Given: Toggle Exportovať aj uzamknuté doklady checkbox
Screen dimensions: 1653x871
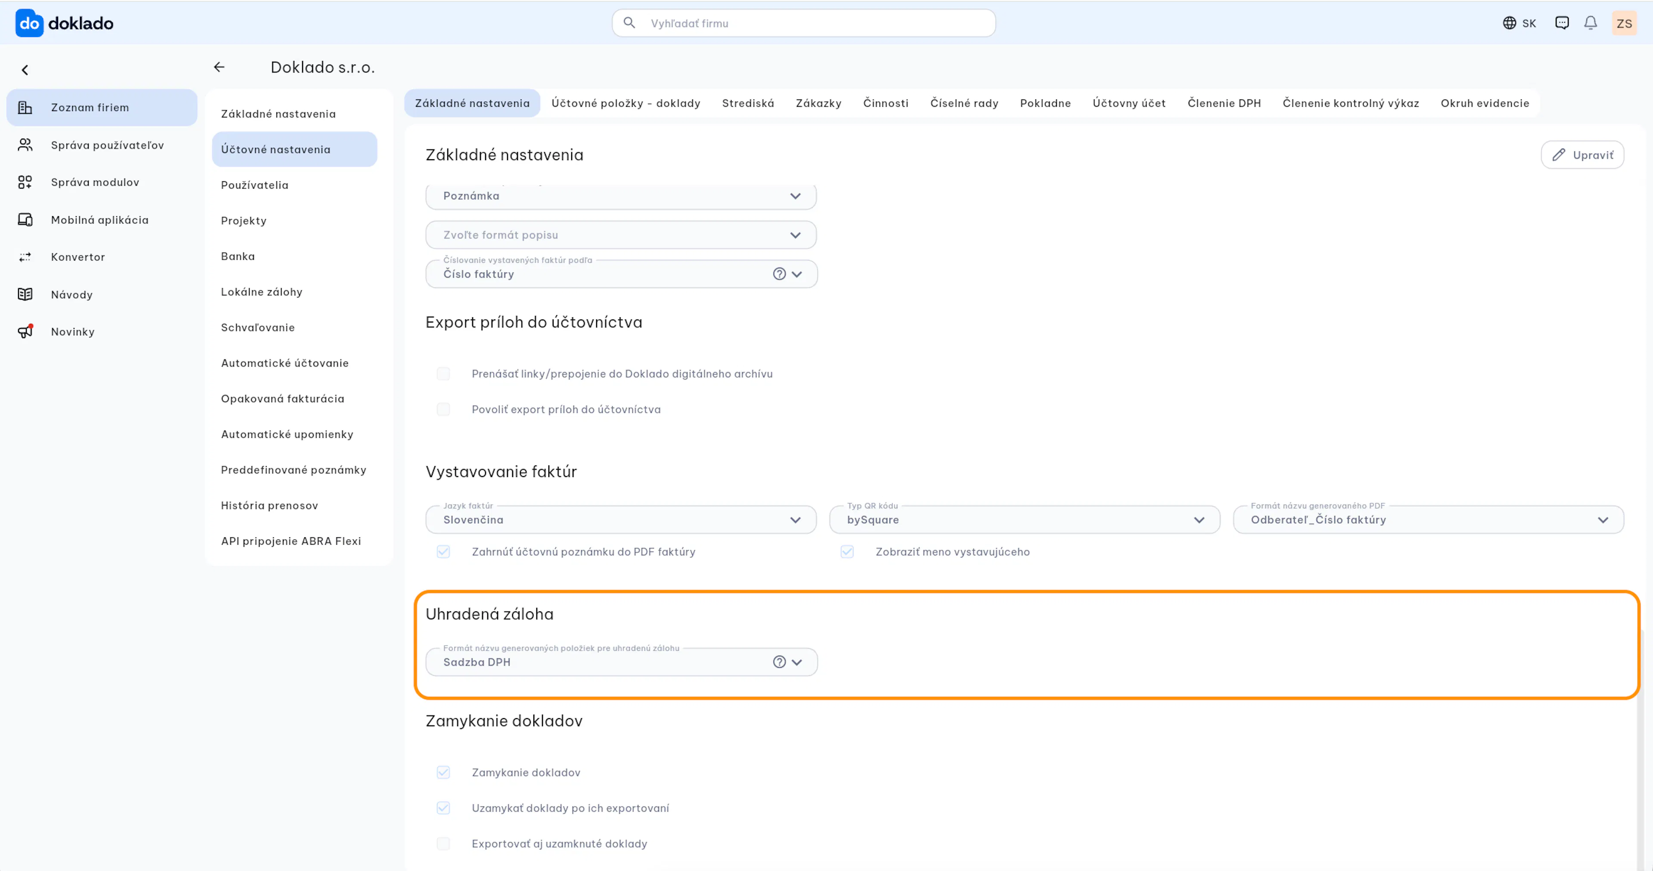Looking at the screenshot, I should [443, 843].
